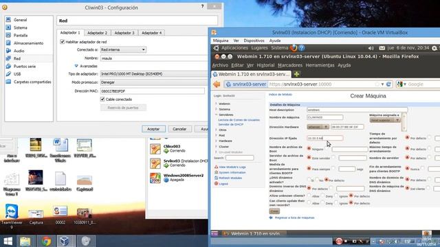Viewport: 440px width, 247px height.
Task: Open the Conectado a Red interna dropdown
Action: [123, 49]
